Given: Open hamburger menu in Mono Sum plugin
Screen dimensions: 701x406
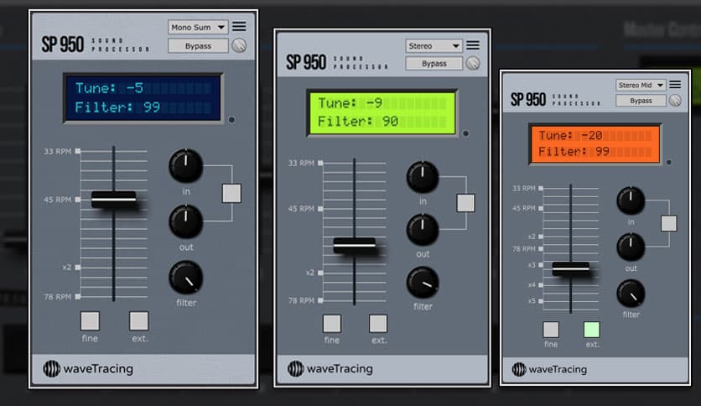Looking at the screenshot, I should pos(239,27).
